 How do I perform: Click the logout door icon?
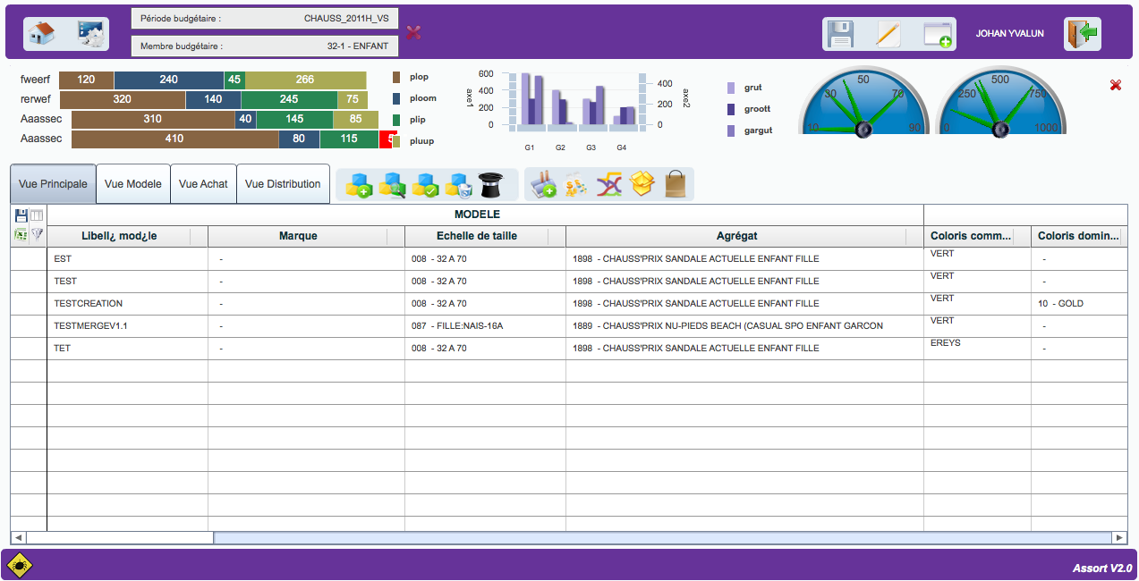pos(1083,34)
